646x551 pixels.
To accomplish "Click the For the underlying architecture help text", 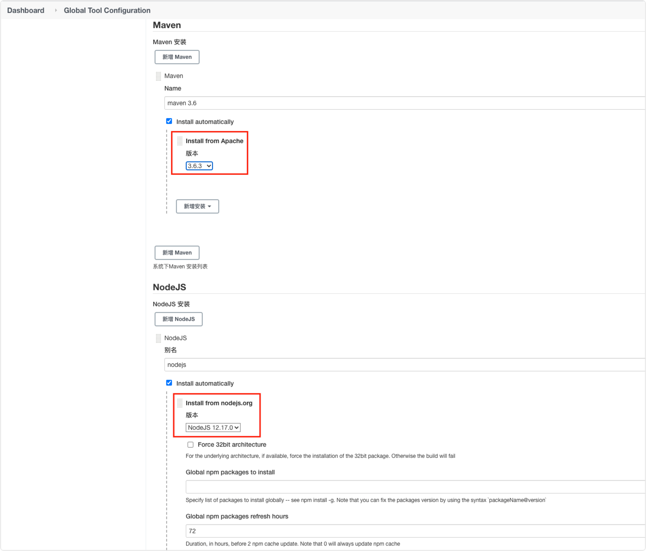I will pyautogui.click(x=320, y=456).
